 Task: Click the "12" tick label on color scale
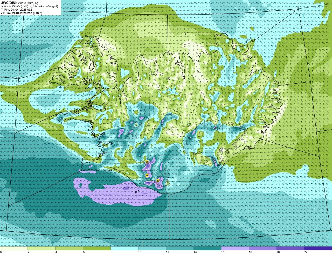pos(168,252)
